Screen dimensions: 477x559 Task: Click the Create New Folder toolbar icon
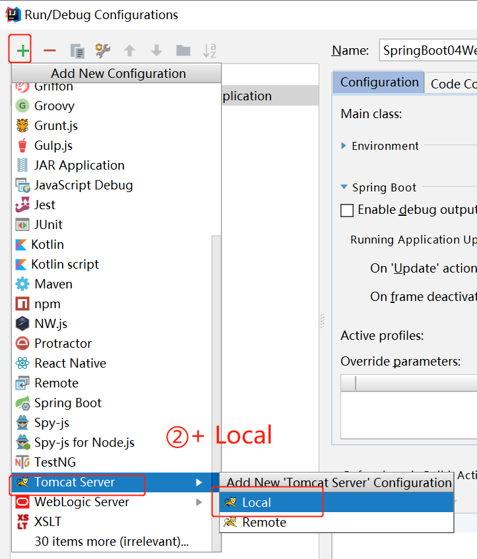(183, 51)
